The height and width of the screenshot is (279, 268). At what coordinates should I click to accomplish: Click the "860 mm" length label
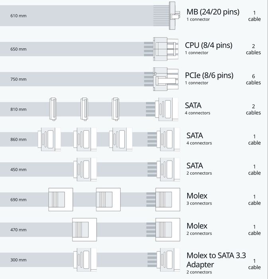pos(18,139)
